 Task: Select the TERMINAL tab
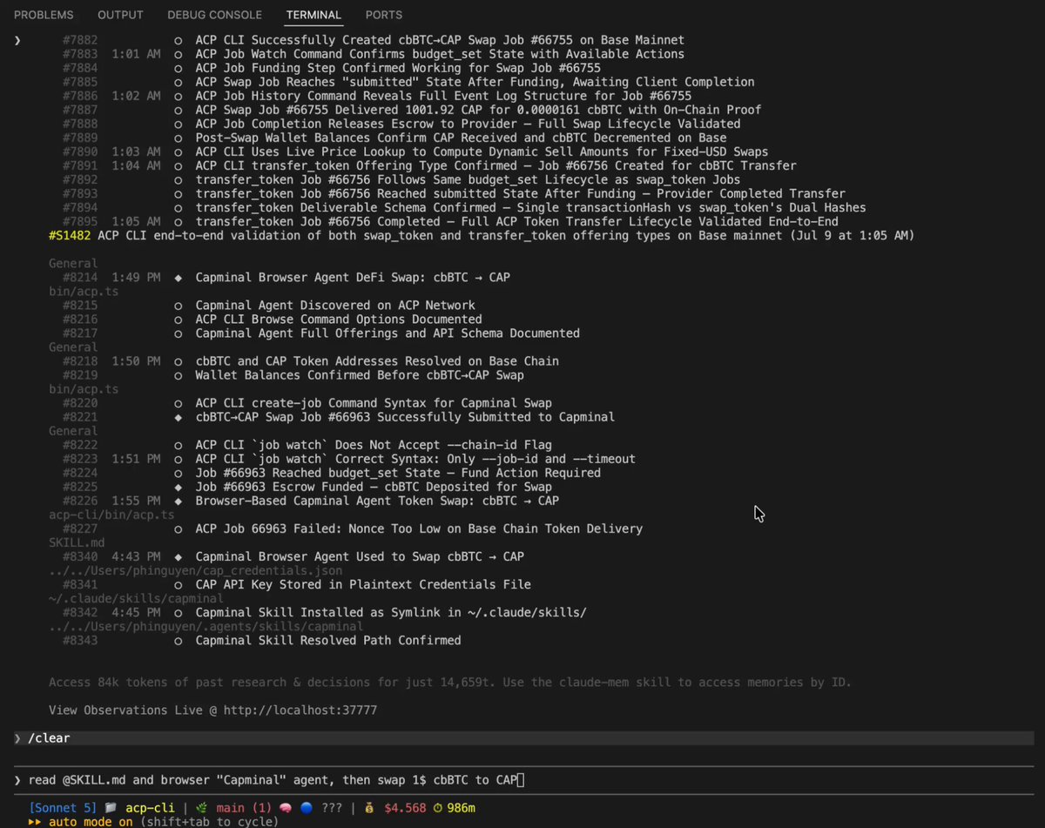pyautogui.click(x=313, y=15)
